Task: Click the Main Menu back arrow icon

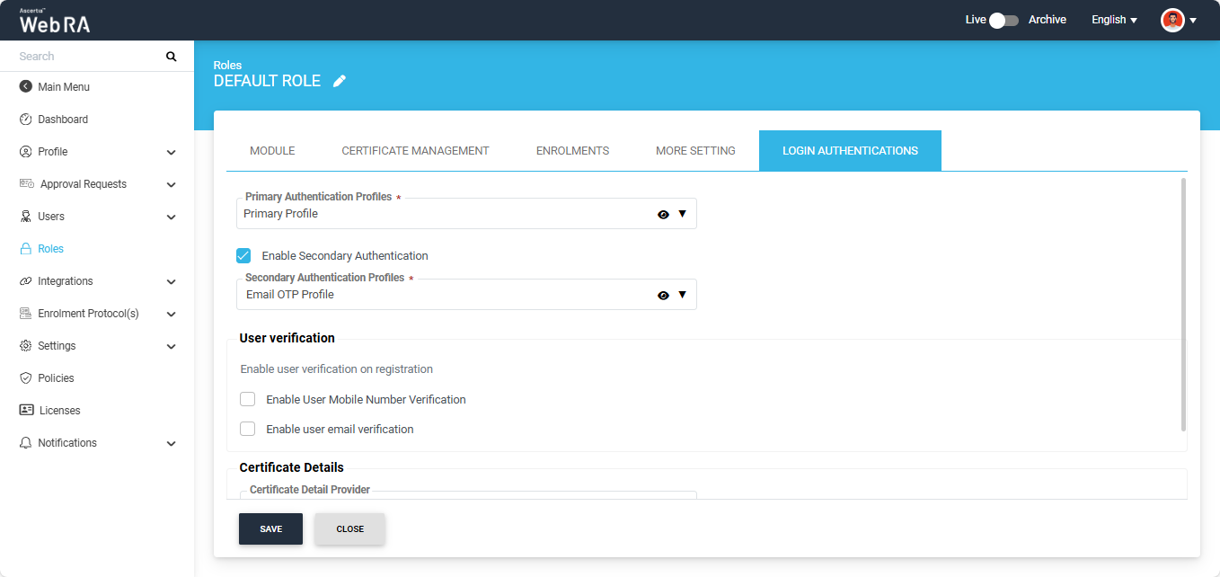Action: [x=25, y=87]
